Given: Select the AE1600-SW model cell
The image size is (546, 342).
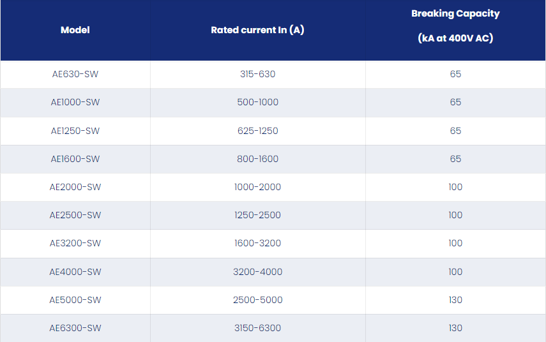Looking at the screenshot, I should [75, 159].
